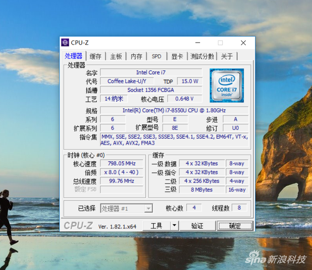Click the Intel Core i7 name field

[x=151, y=72]
